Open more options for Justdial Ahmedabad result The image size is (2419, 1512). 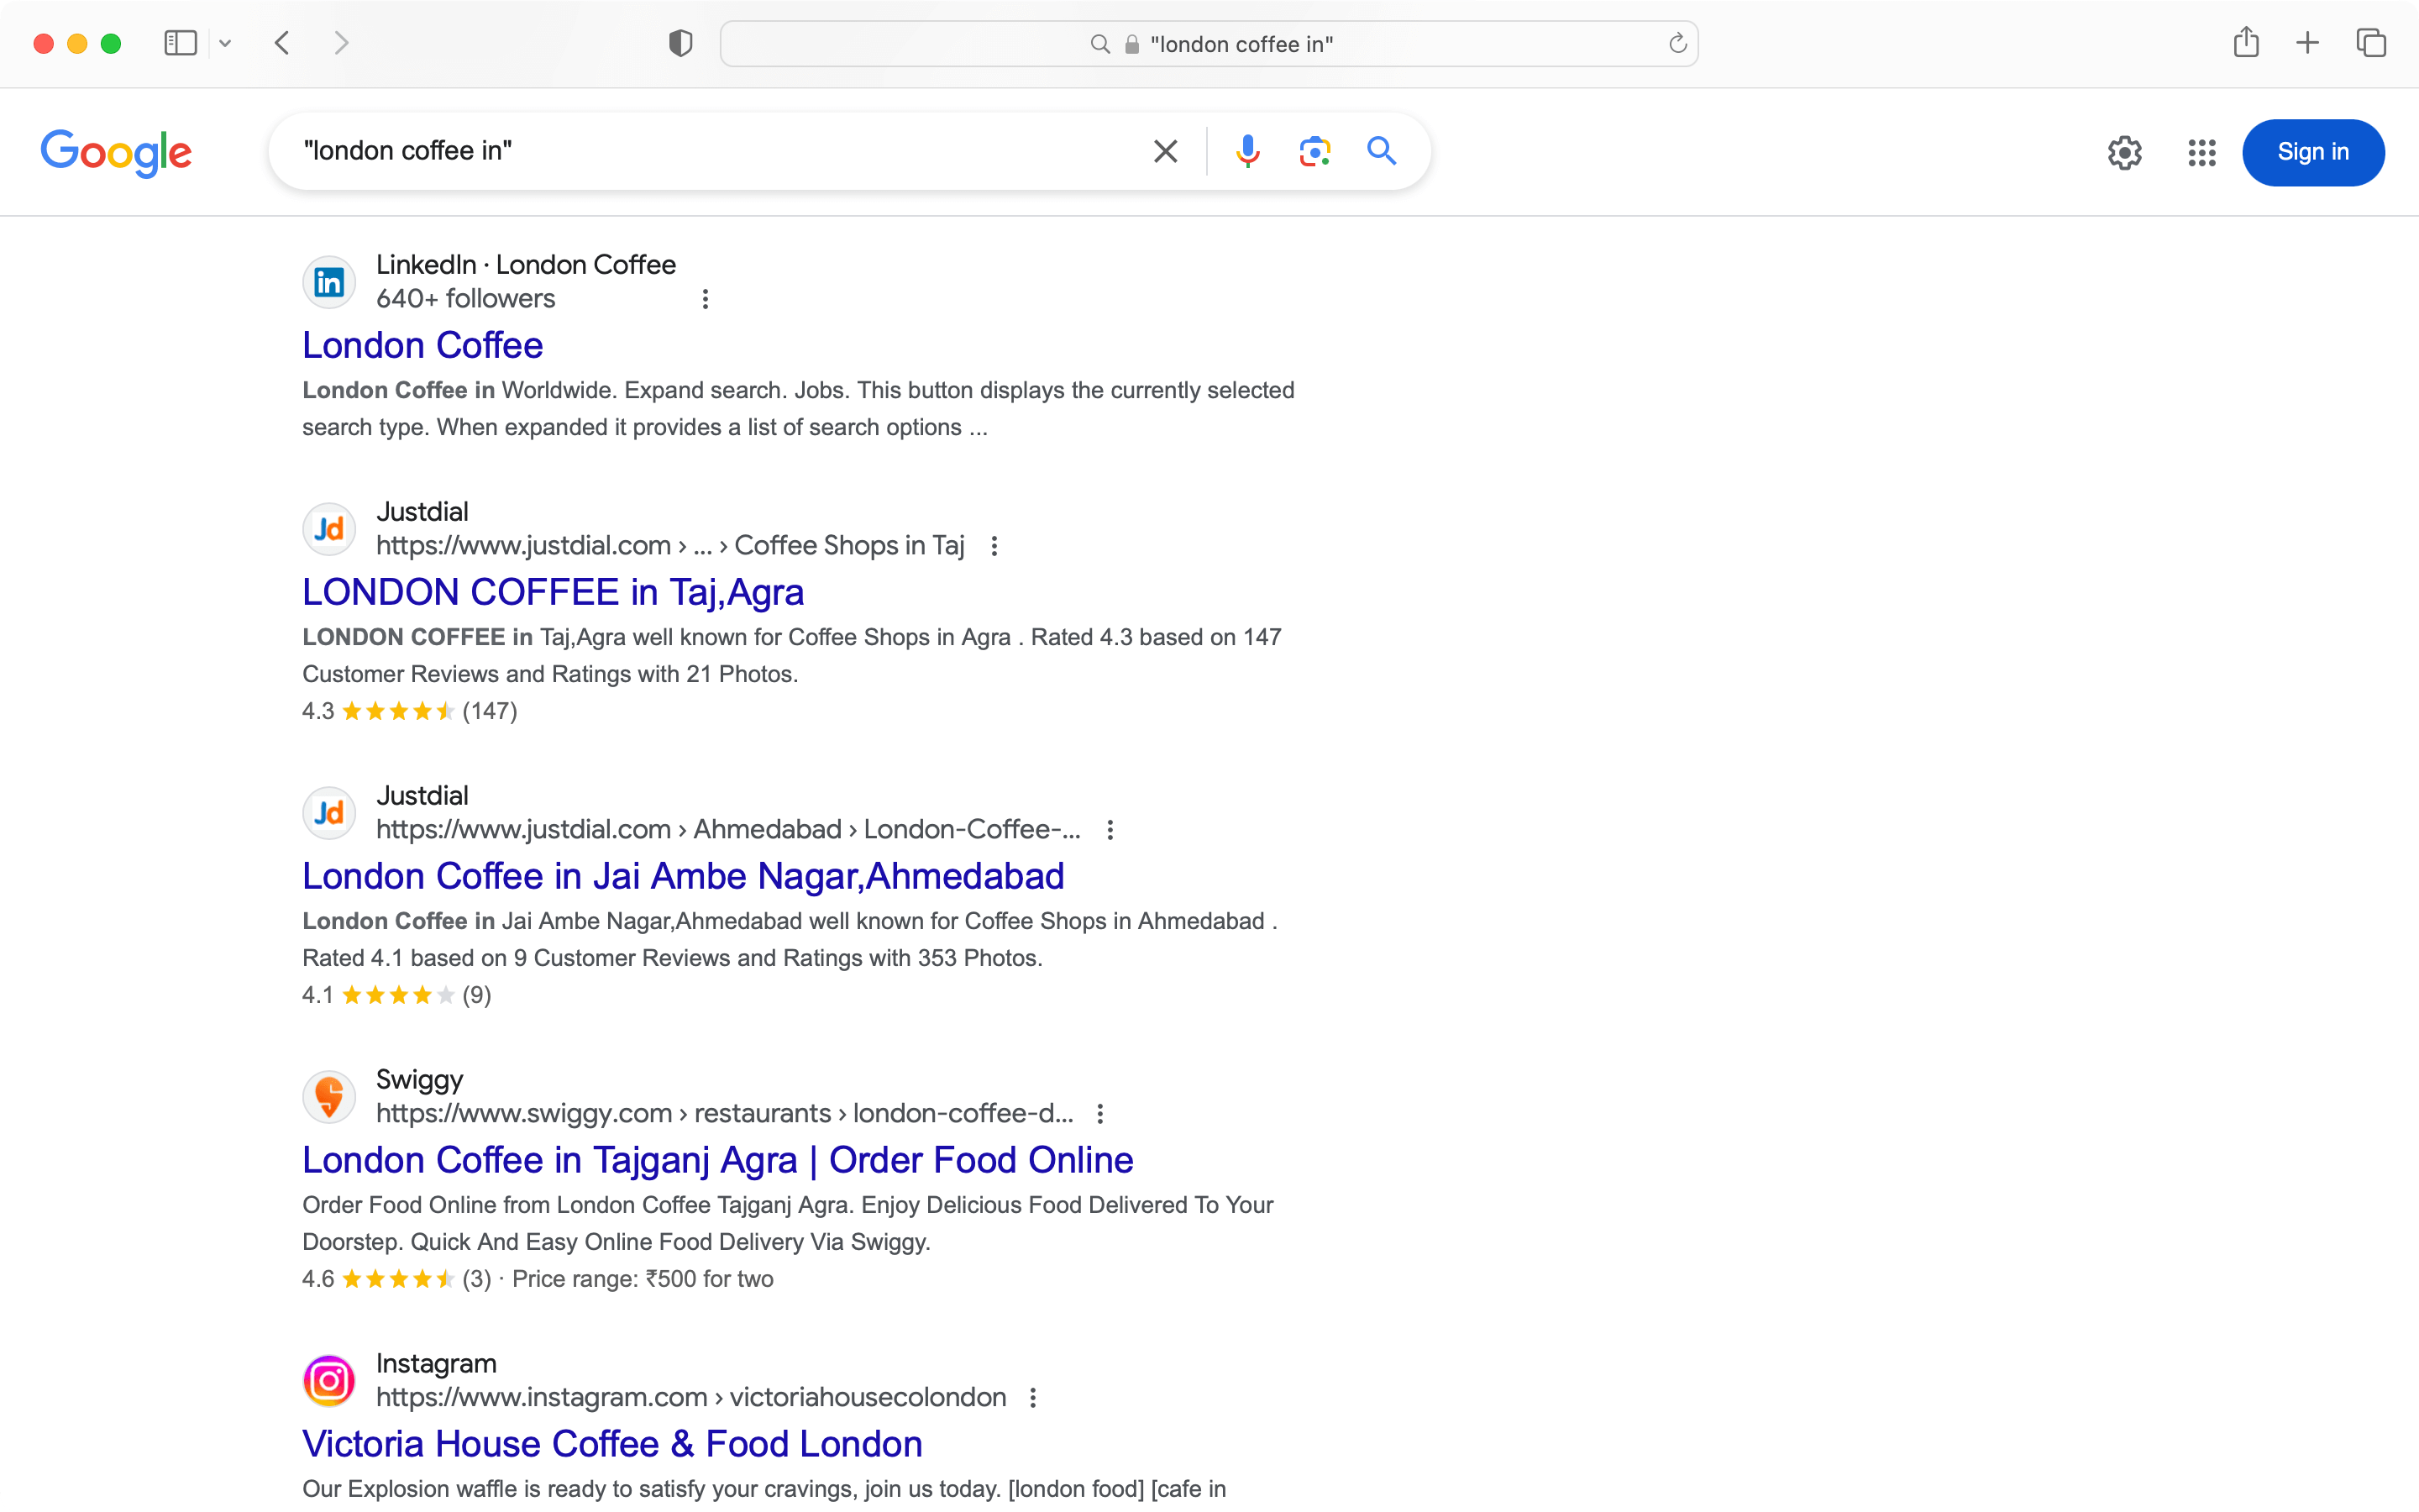1110,830
